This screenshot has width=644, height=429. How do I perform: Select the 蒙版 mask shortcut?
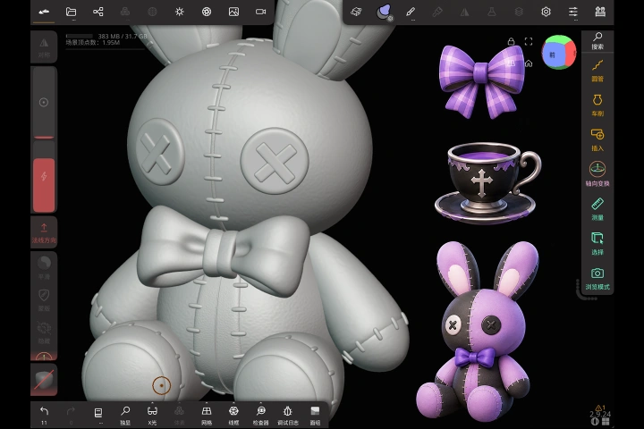44,299
